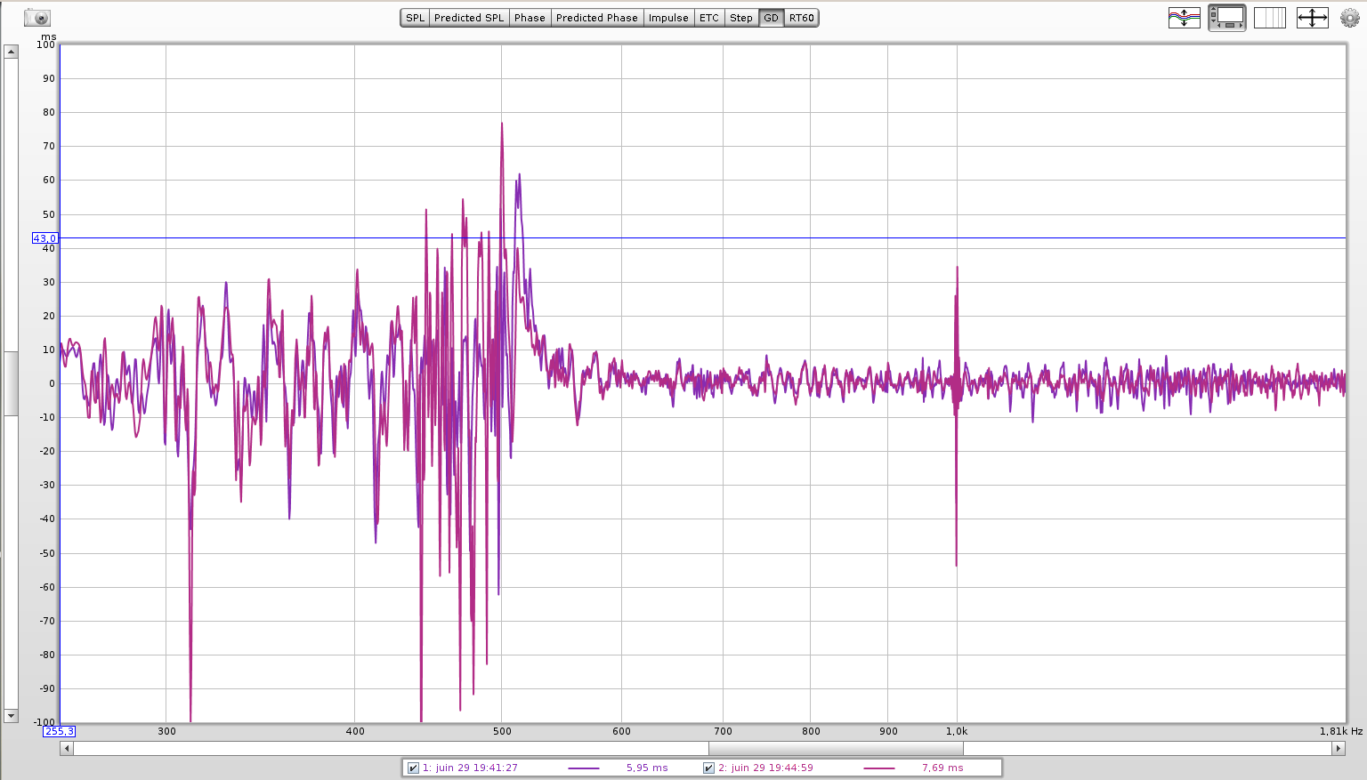Click the vertical scrollbar up arrow
This screenshot has height=780, width=1367.
pyautogui.click(x=11, y=52)
